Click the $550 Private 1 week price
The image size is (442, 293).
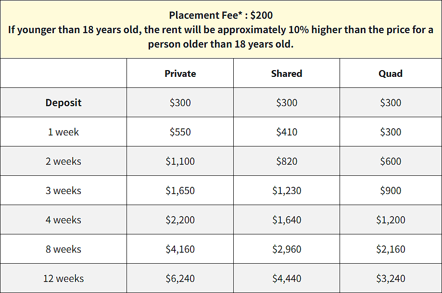(x=180, y=132)
